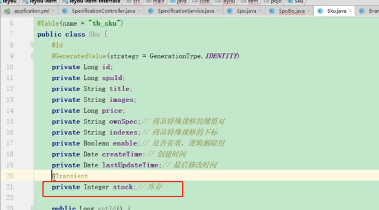This screenshot has height=210, width=379.
Task: Open the SpecificationController.java tab
Action: coord(103,11)
